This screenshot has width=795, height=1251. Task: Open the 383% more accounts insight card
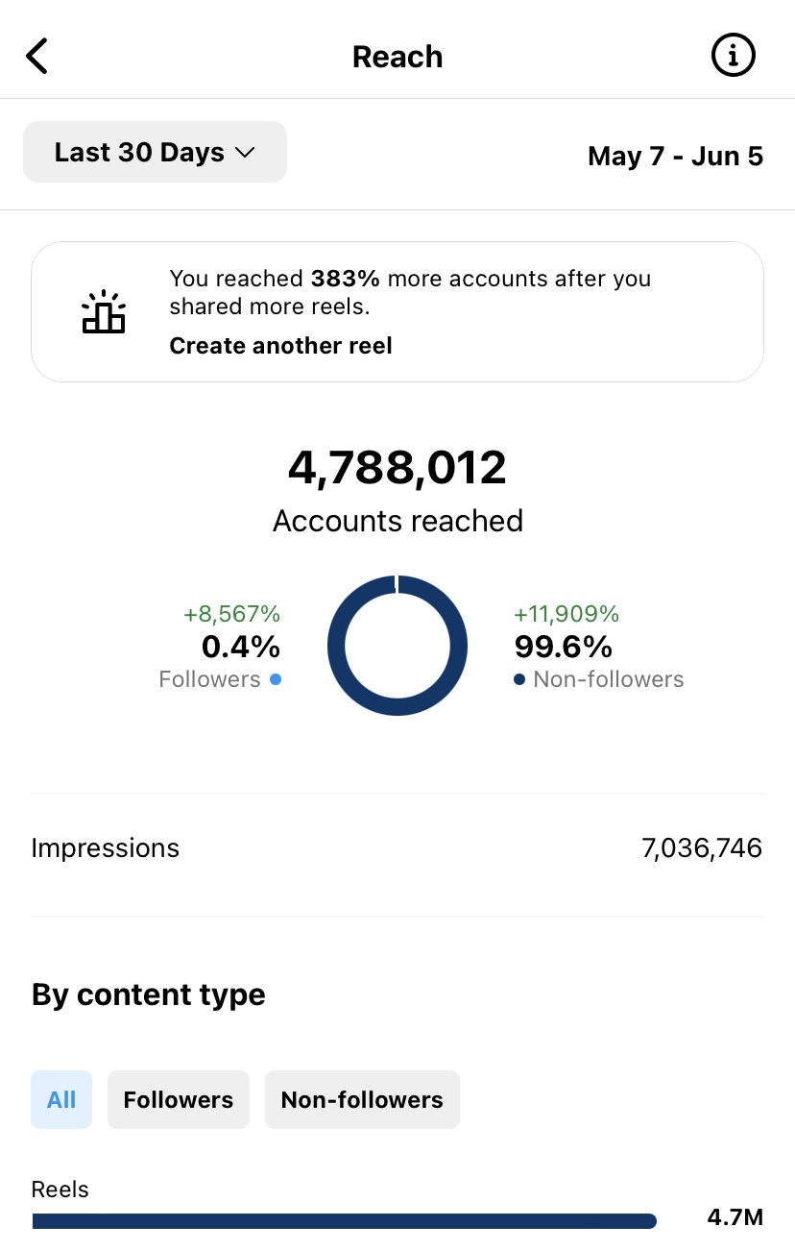(397, 312)
